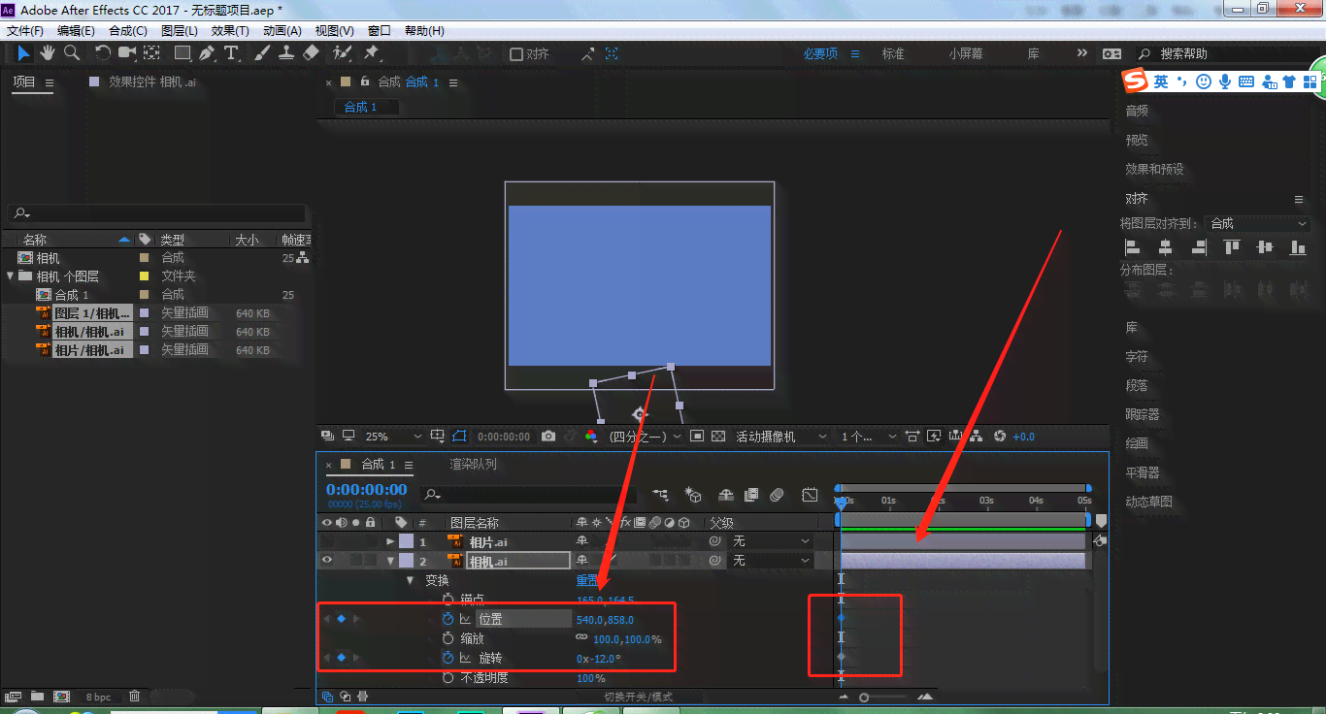
Task: Toggle the 不透明度 stopwatch
Action: click(448, 677)
